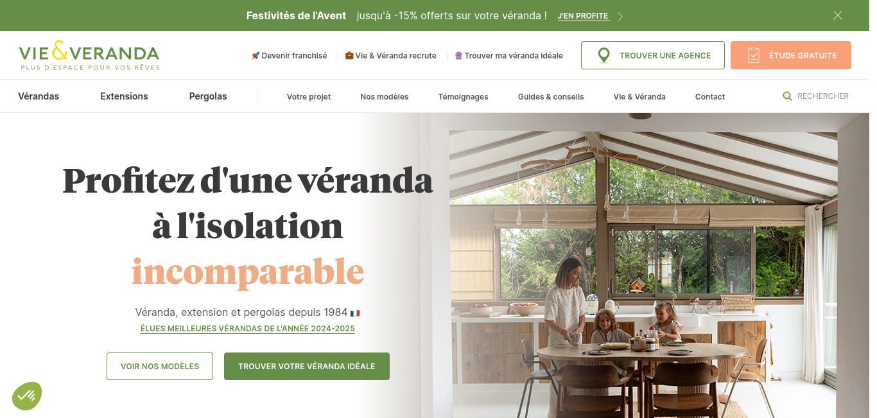Expand the Guides & conseils menu
The height and width of the screenshot is (418, 877).
(x=551, y=97)
